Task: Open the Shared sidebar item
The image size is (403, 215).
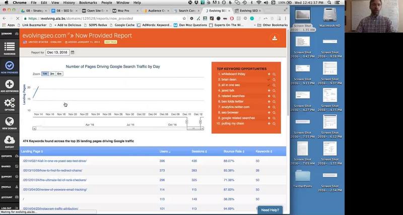Action: pos(10,166)
